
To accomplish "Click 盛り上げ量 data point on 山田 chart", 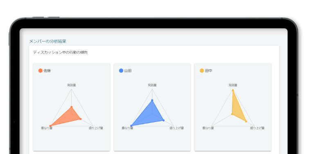I will coord(163,120).
